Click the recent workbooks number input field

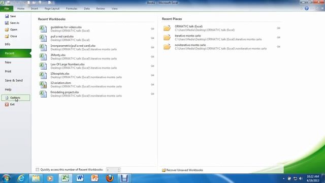pyautogui.click(x=112, y=170)
